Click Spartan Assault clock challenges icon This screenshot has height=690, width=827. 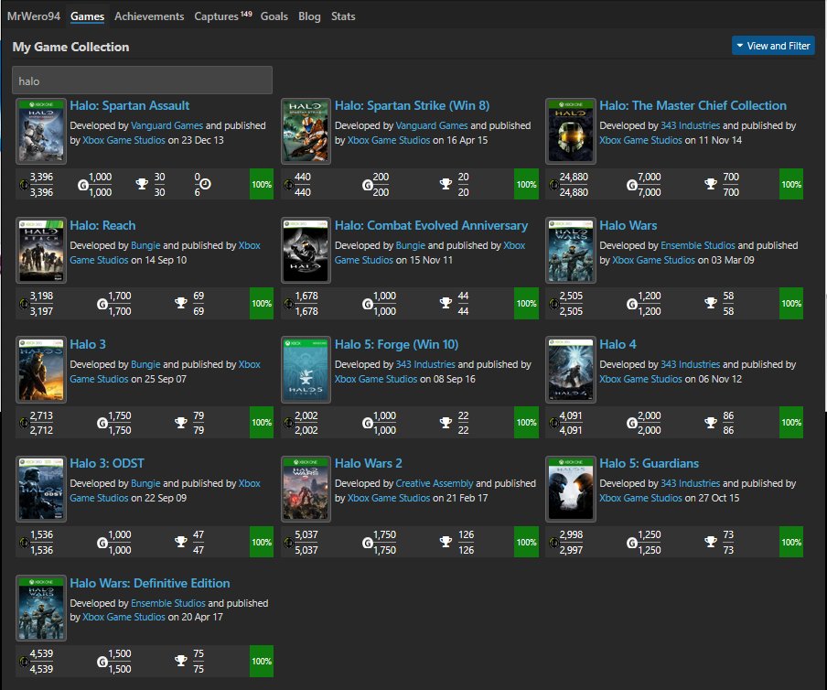[x=205, y=184]
